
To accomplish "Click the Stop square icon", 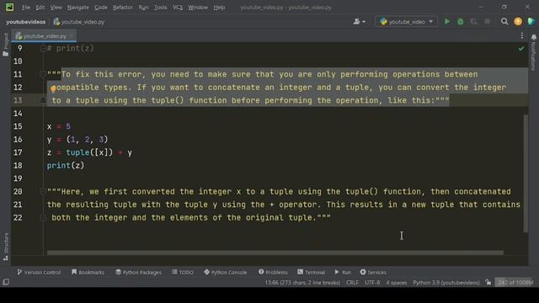I will coord(487,22).
